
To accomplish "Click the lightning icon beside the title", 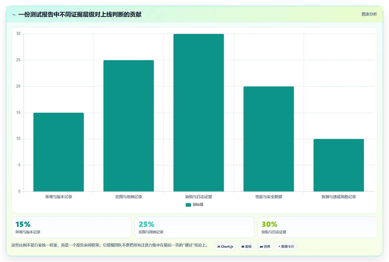I will click(14, 15).
